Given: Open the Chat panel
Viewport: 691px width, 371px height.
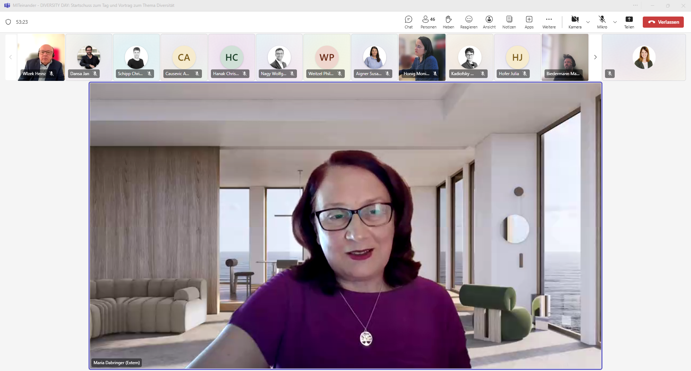Looking at the screenshot, I should point(408,22).
